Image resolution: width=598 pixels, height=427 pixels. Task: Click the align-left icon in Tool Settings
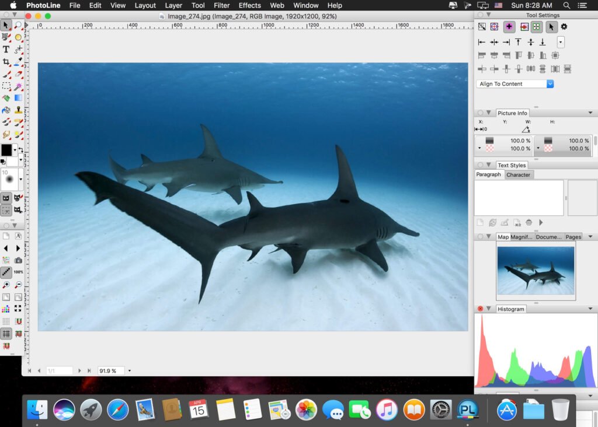(x=481, y=42)
